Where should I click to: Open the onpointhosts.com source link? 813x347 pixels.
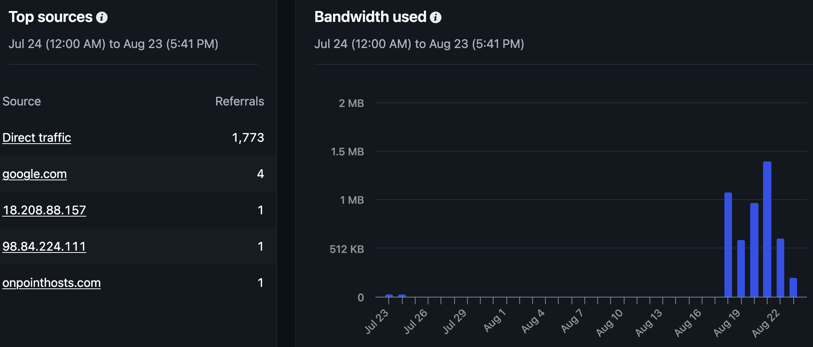coord(51,283)
